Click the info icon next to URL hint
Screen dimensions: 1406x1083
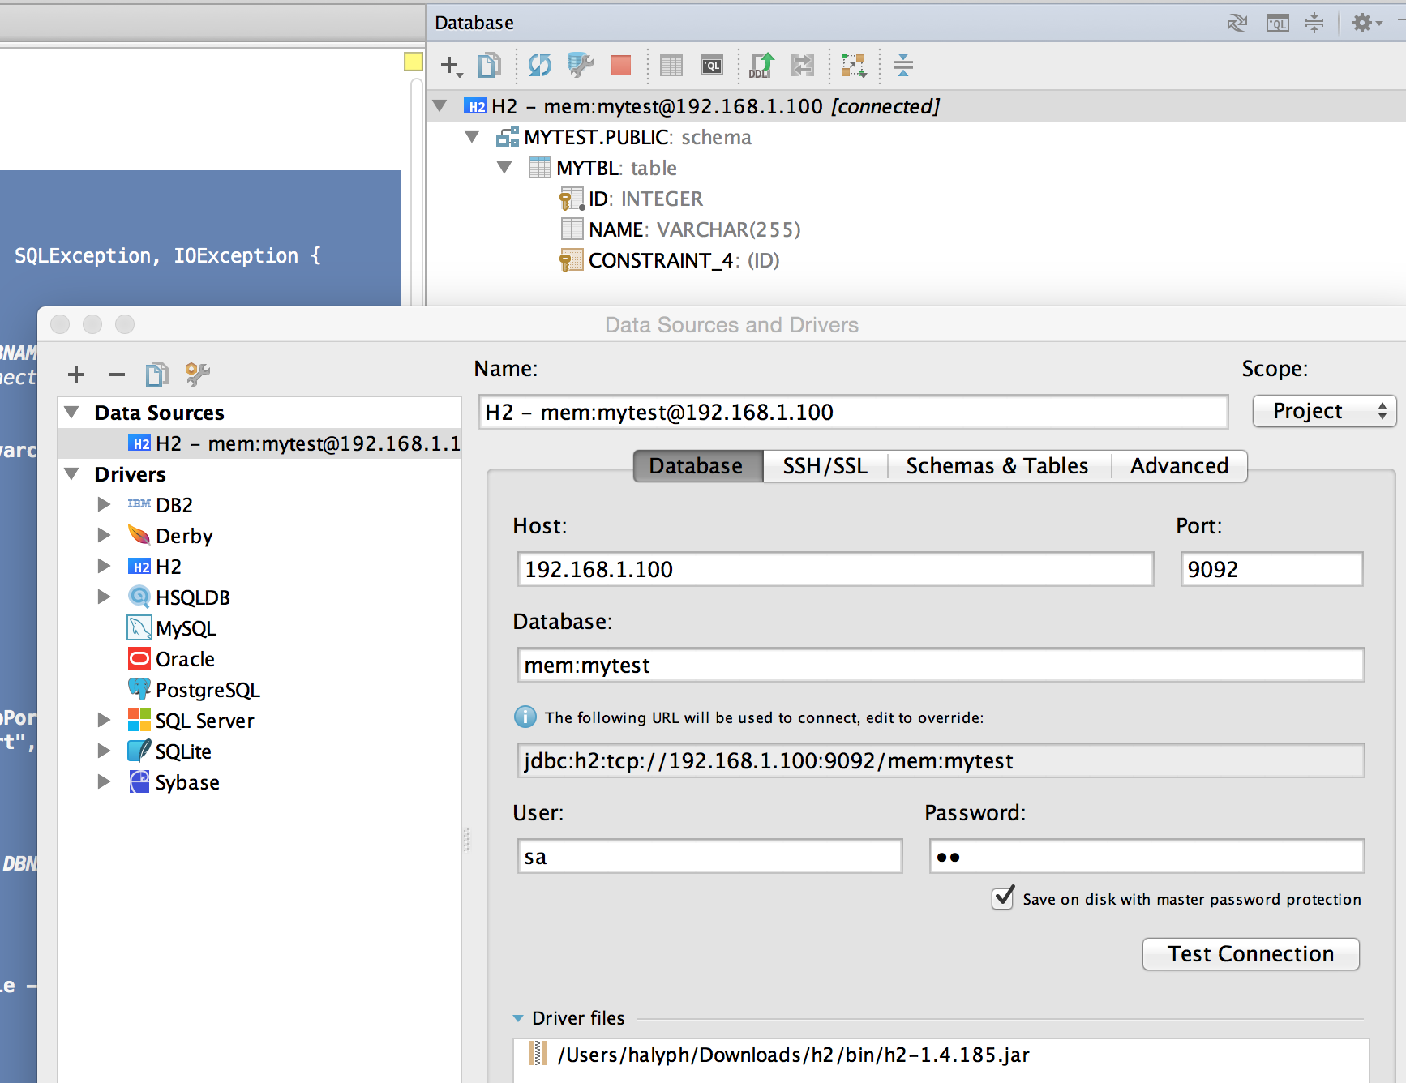click(525, 717)
